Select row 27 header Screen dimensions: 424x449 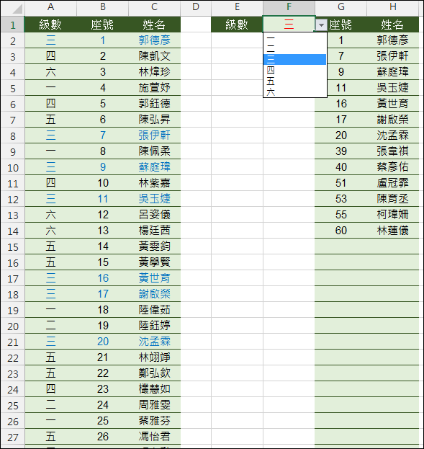pyautogui.click(x=13, y=437)
